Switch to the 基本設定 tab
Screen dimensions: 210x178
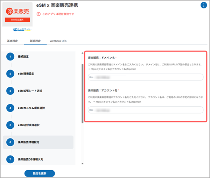coord(12,41)
